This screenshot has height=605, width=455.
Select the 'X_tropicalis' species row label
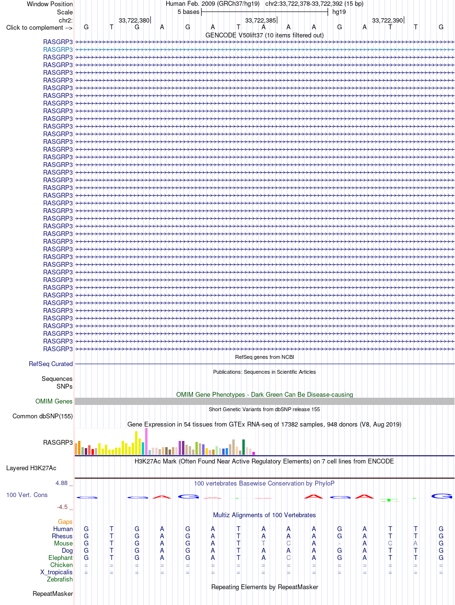click(x=57, y=572)
